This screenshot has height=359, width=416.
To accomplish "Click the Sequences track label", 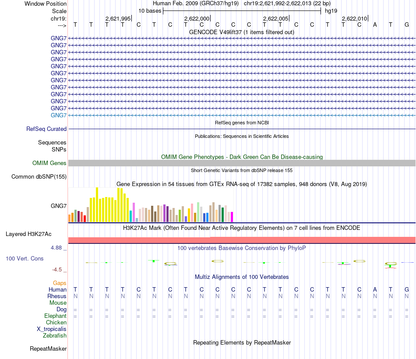I will [52, 142].
